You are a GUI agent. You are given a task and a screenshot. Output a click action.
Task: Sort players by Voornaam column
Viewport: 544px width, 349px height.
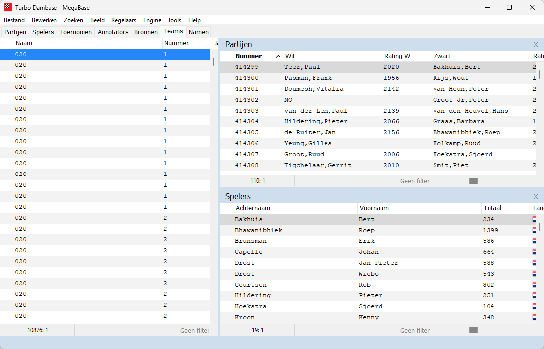click(419, 208)
